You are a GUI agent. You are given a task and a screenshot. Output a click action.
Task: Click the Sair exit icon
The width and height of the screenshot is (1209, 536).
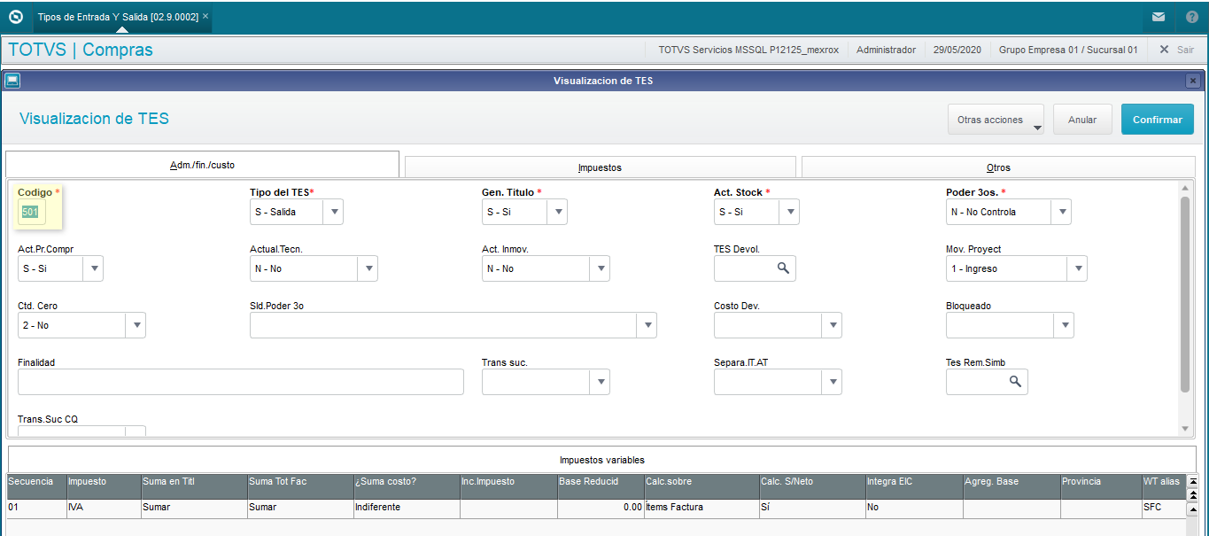pos(1165,50)
